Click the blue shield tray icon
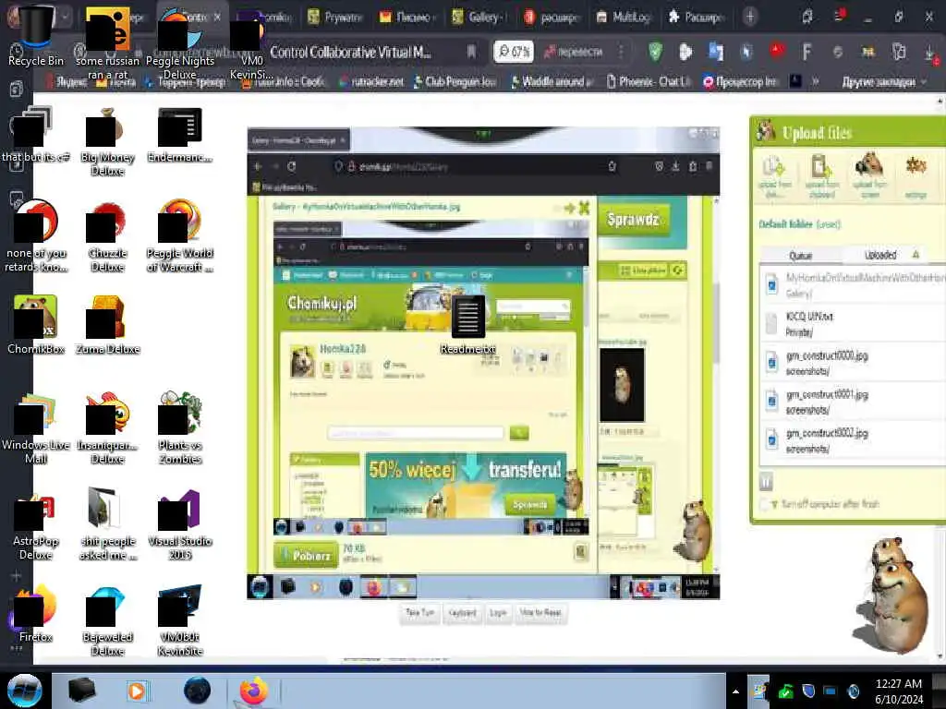The width and height of the screenshot is (946, 709). point(808,691)
